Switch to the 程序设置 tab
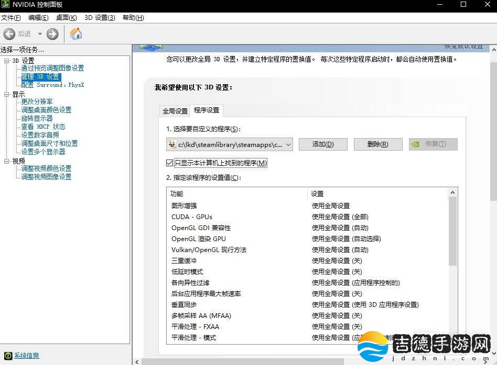Screen dimensions: 497x365 pyautogui.click(x=207, y=110)
